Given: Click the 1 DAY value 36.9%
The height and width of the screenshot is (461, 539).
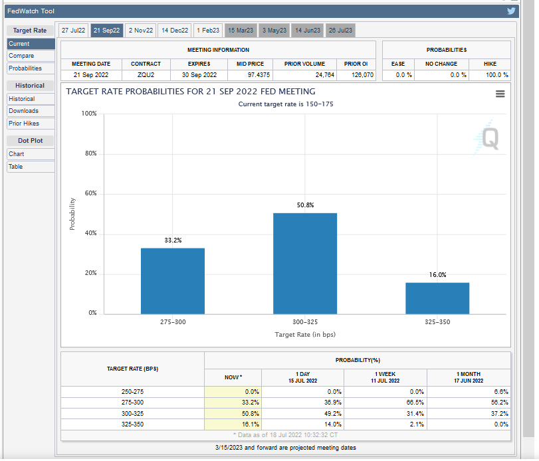Looking at the screenshot, I should click(x=333, y=403).
